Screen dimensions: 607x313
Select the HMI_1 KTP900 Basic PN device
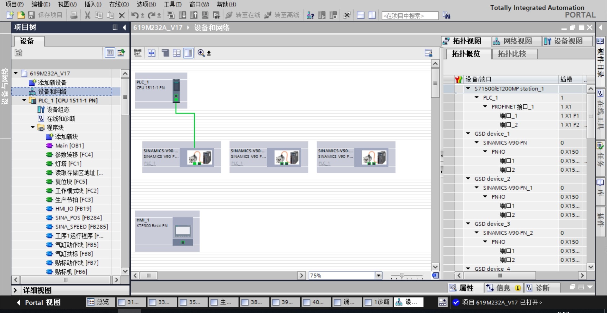pyautogui.click(x=167, y=231)
